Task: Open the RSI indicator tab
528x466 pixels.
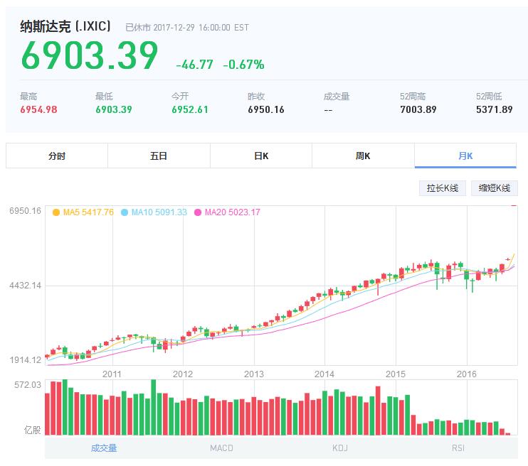Action: [x=458, y=448]
